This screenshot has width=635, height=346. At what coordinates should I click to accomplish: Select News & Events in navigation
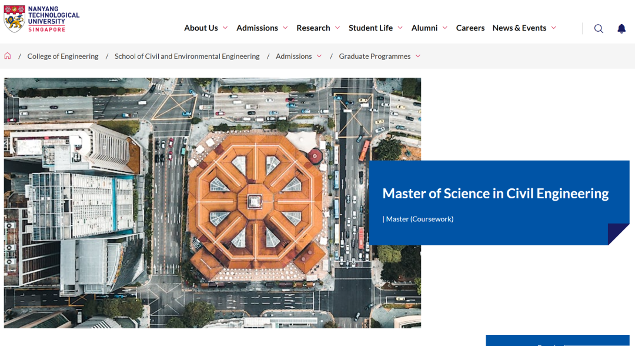click(519, 28)
